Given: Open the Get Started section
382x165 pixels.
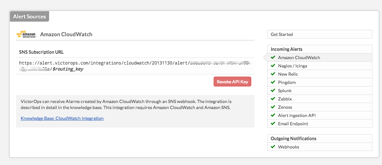Looking at the screenshot, I should click(x=320, y=34).
